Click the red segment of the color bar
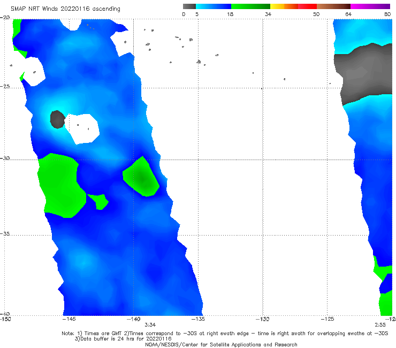The image size is (396, 348). coord(307,6)
